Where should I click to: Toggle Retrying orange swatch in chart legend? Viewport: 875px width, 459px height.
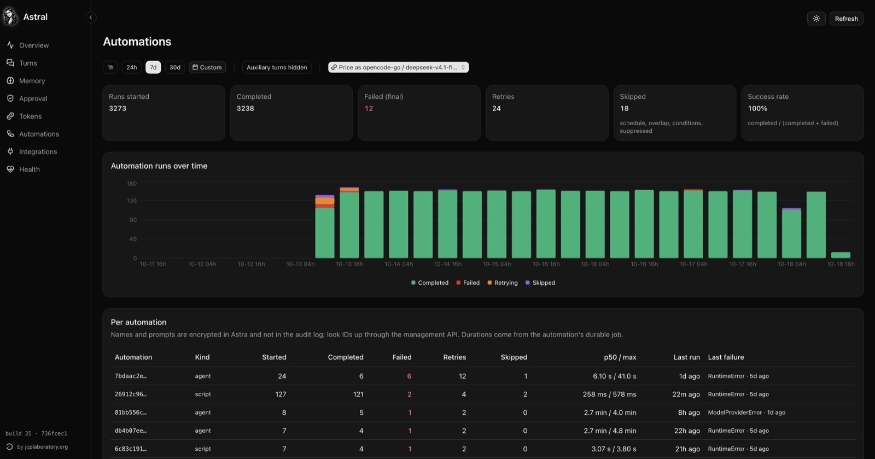tap(490, 283)
